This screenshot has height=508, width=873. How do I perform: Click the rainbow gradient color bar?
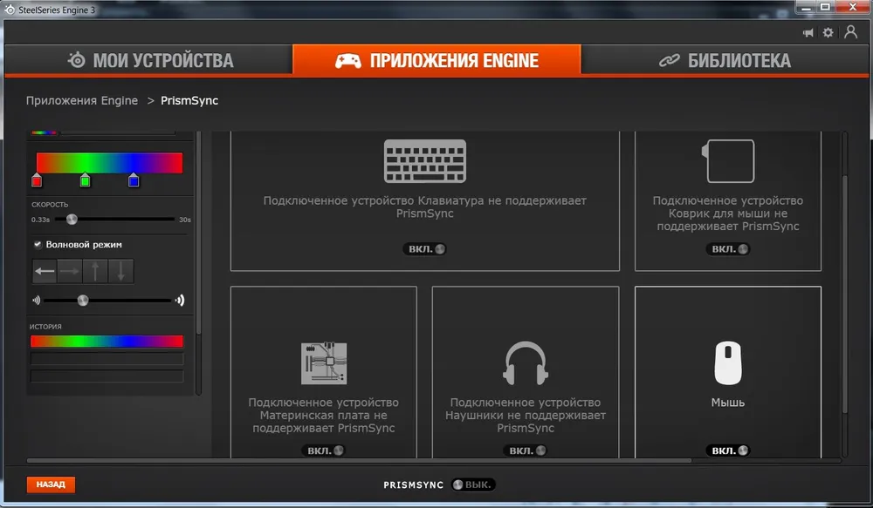tap(109, 163)
